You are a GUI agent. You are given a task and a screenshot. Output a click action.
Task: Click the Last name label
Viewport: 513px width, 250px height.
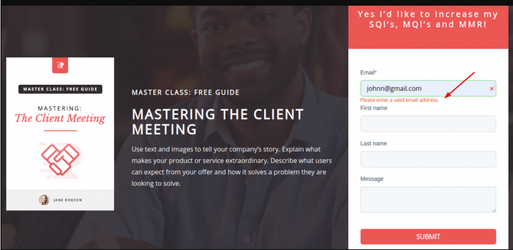click(373, 144)
